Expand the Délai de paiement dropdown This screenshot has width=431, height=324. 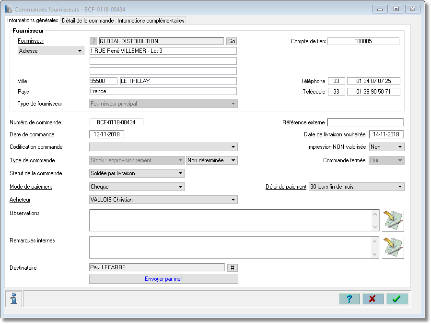click(x=357, y=187)
